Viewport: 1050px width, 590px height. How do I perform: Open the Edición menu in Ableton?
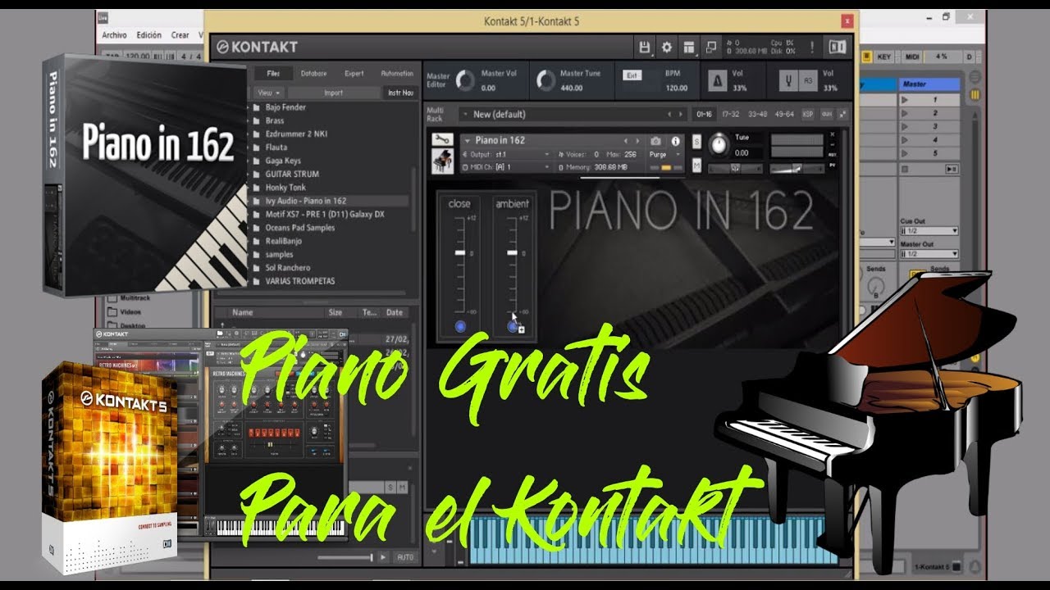pyautogui.click(x=148, y=35)
